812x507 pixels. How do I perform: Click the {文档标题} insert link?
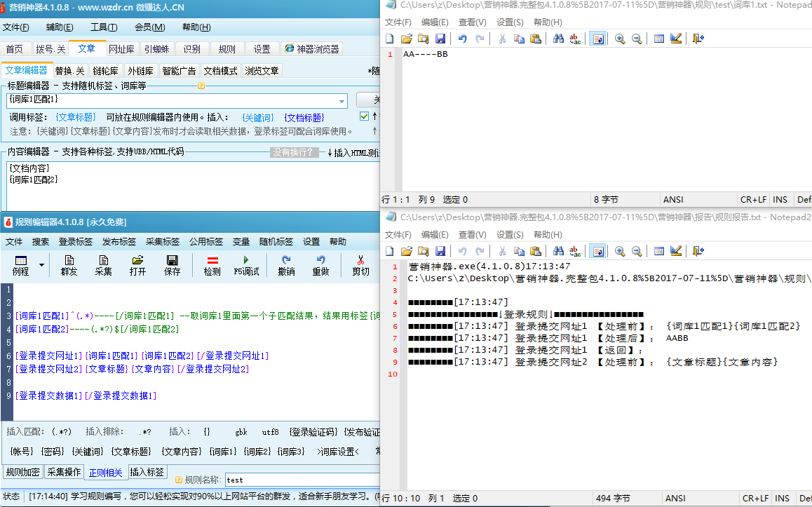[x=304, y=118]
